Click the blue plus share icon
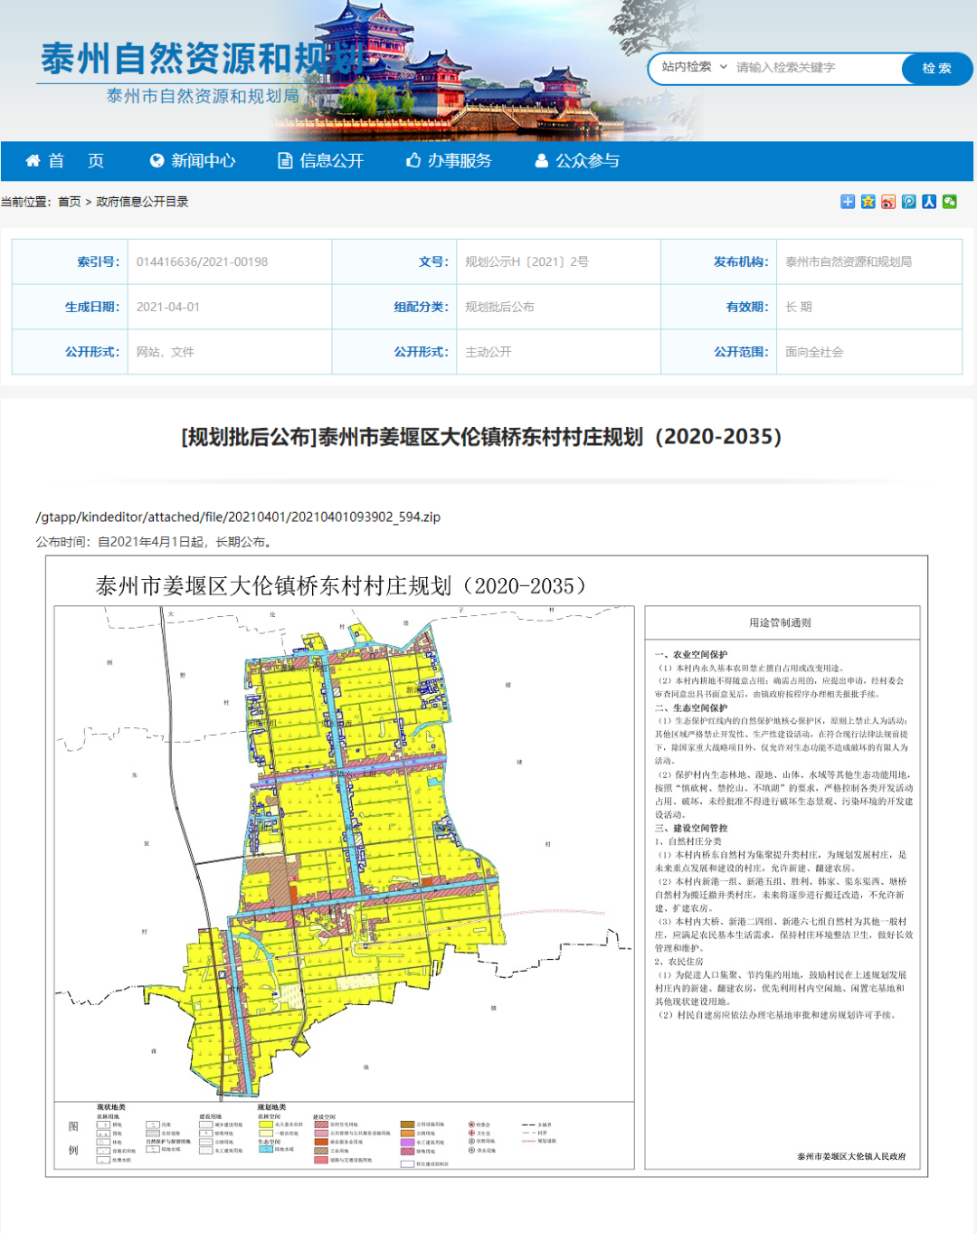This screenshot has height=1234, width=977. pyautogui.click(x=848, y=202)
